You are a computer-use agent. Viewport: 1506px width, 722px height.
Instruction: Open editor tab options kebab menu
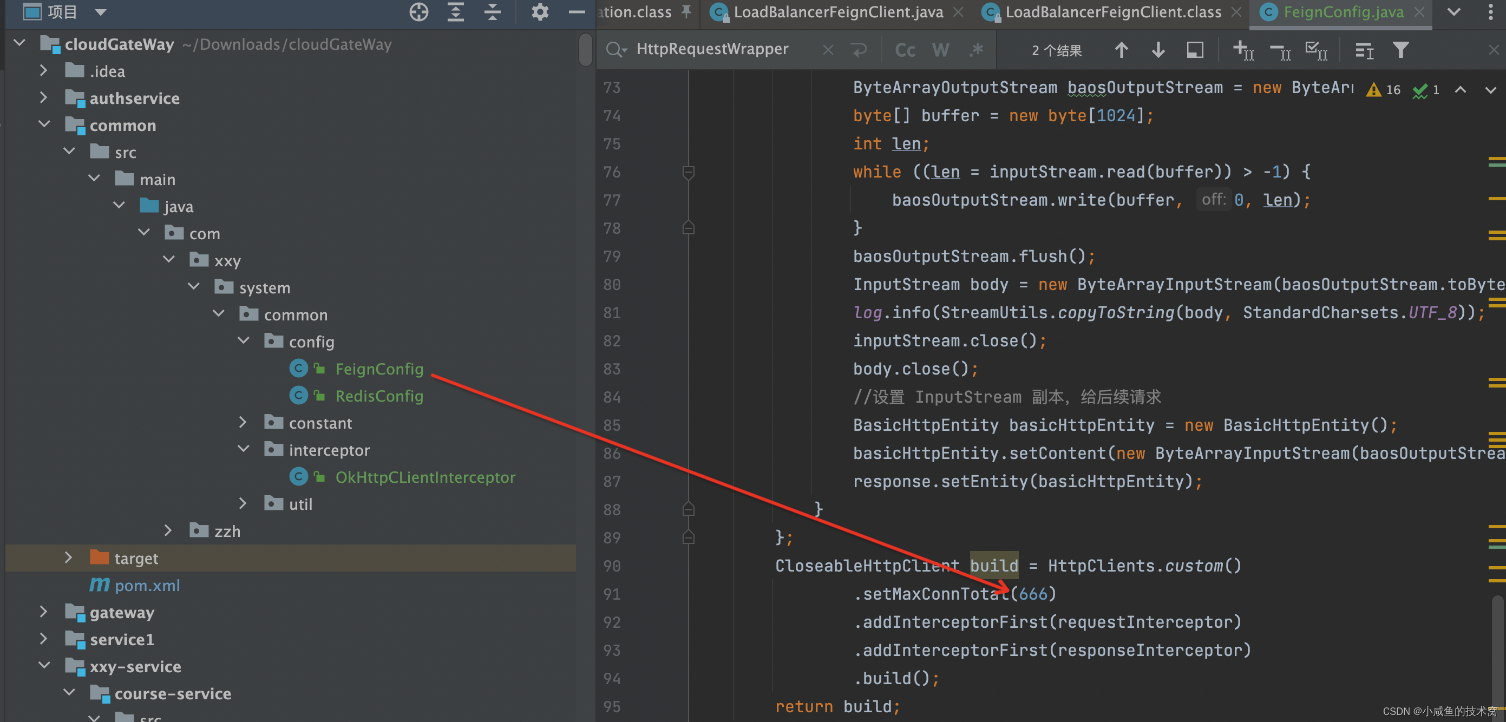click(1490, 12)
